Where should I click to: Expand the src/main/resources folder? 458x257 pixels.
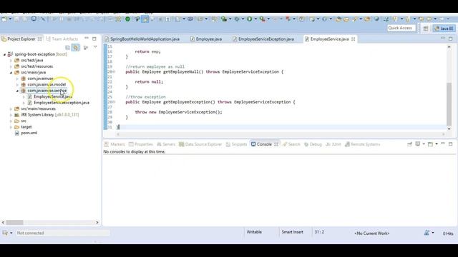(x=11, y=109)
